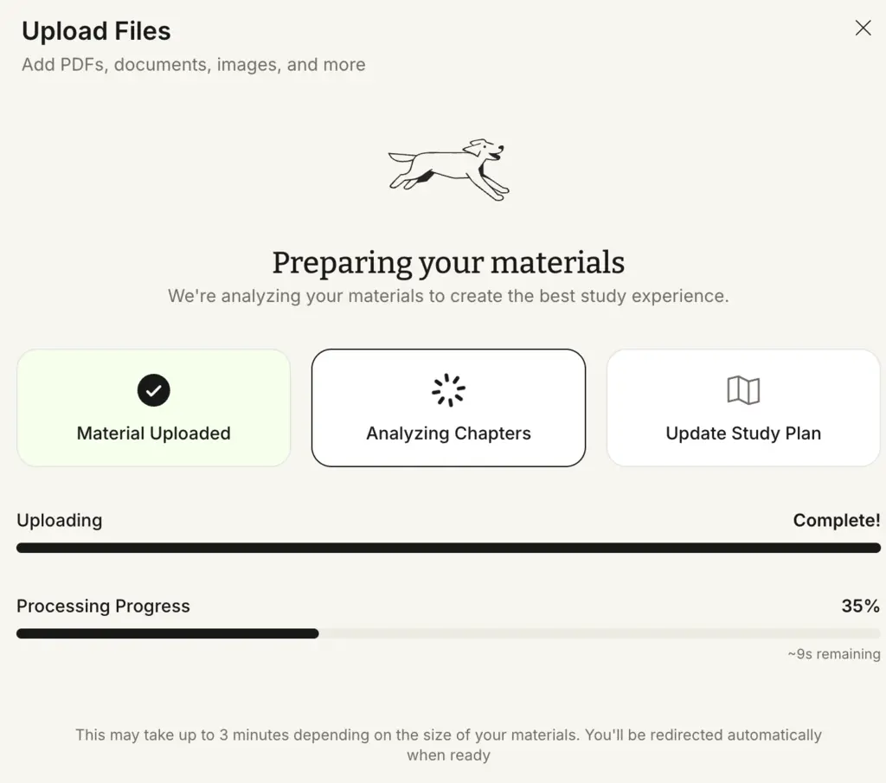Click the Processing Progress label

[104, 607]
